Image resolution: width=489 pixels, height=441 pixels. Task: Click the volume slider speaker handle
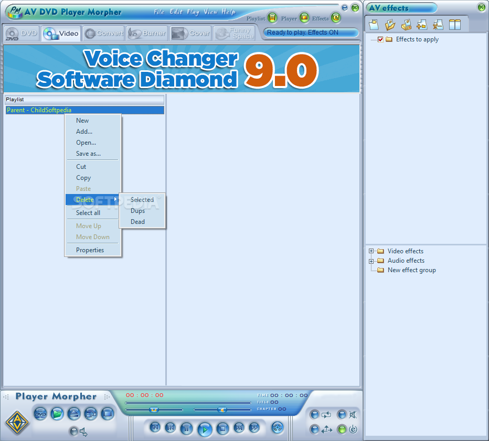click(222, 410)
